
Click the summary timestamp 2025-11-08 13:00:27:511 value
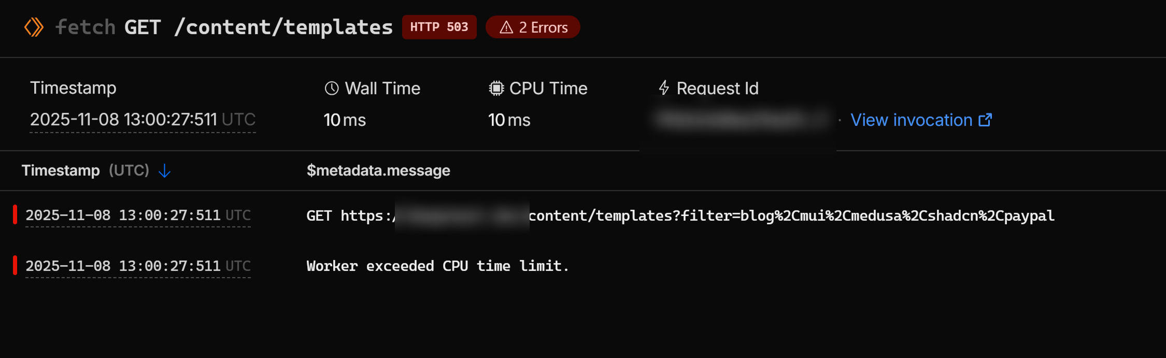click(x=143, y=120)
